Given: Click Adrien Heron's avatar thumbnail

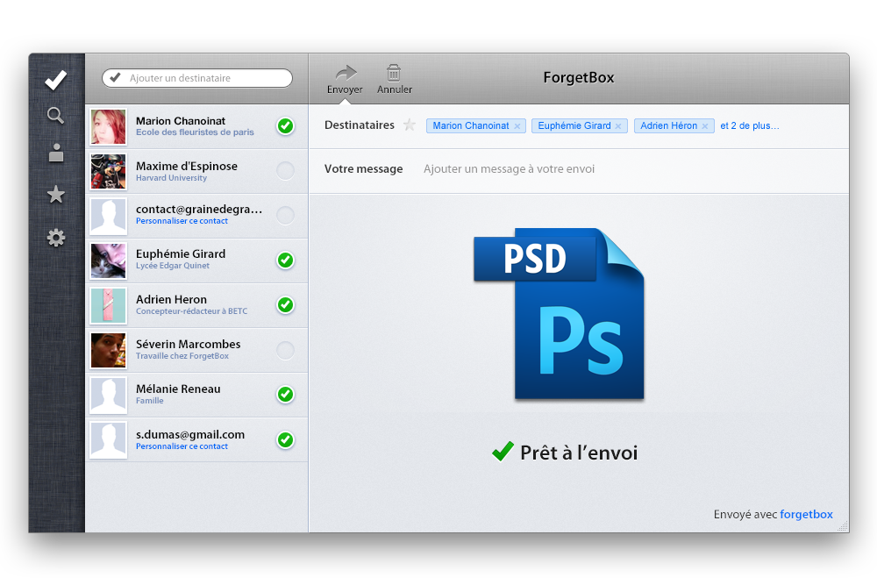Looking at the screenshot, I should 109,305.
